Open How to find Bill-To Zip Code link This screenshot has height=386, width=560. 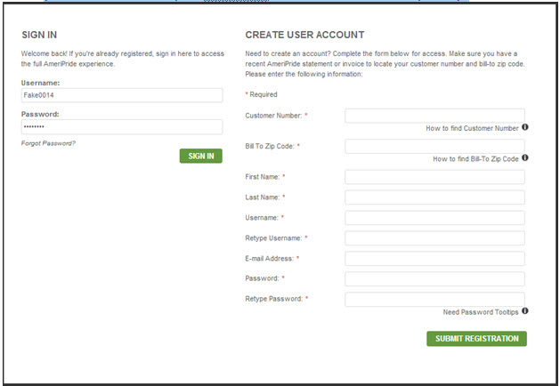point(475,159)
